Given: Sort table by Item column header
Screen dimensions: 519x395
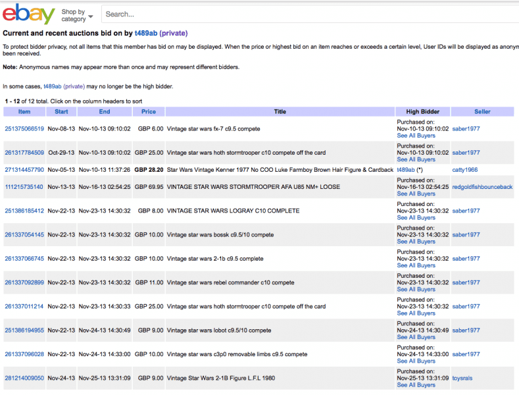Looking at the screenshot, I should pos(24,112).
